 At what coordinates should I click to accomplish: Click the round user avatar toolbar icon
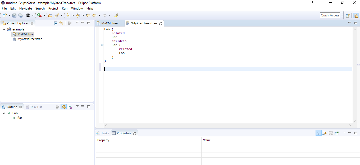pos(28,15)
